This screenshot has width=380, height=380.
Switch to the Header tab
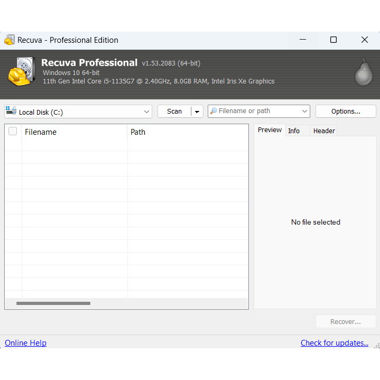click(x=324, y=131)
